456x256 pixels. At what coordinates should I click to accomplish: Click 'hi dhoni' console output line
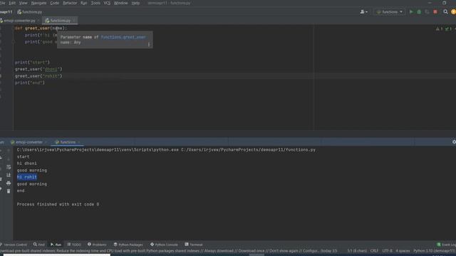[27, 164]
